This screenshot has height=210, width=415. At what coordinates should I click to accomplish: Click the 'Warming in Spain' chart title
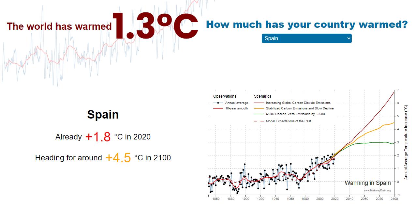(367, 183)
